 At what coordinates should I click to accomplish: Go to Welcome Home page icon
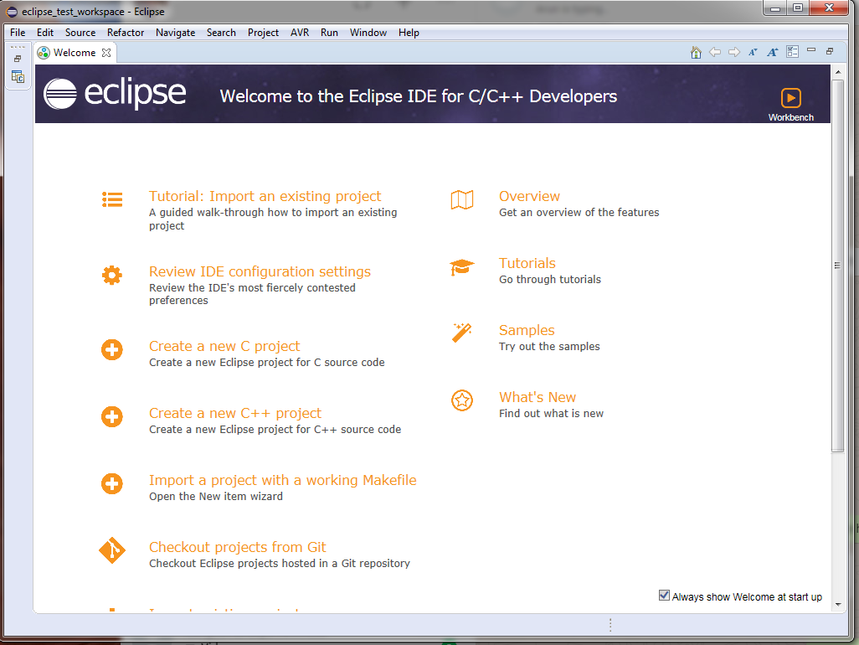(x=696, y=53)
